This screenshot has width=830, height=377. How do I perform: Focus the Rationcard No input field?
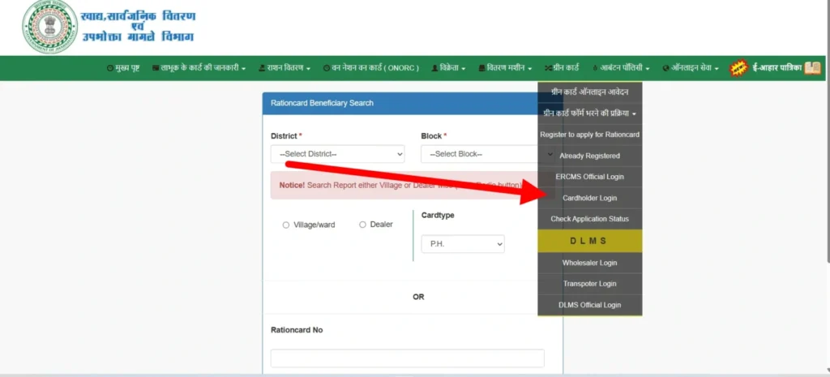[x=408, y=358]
